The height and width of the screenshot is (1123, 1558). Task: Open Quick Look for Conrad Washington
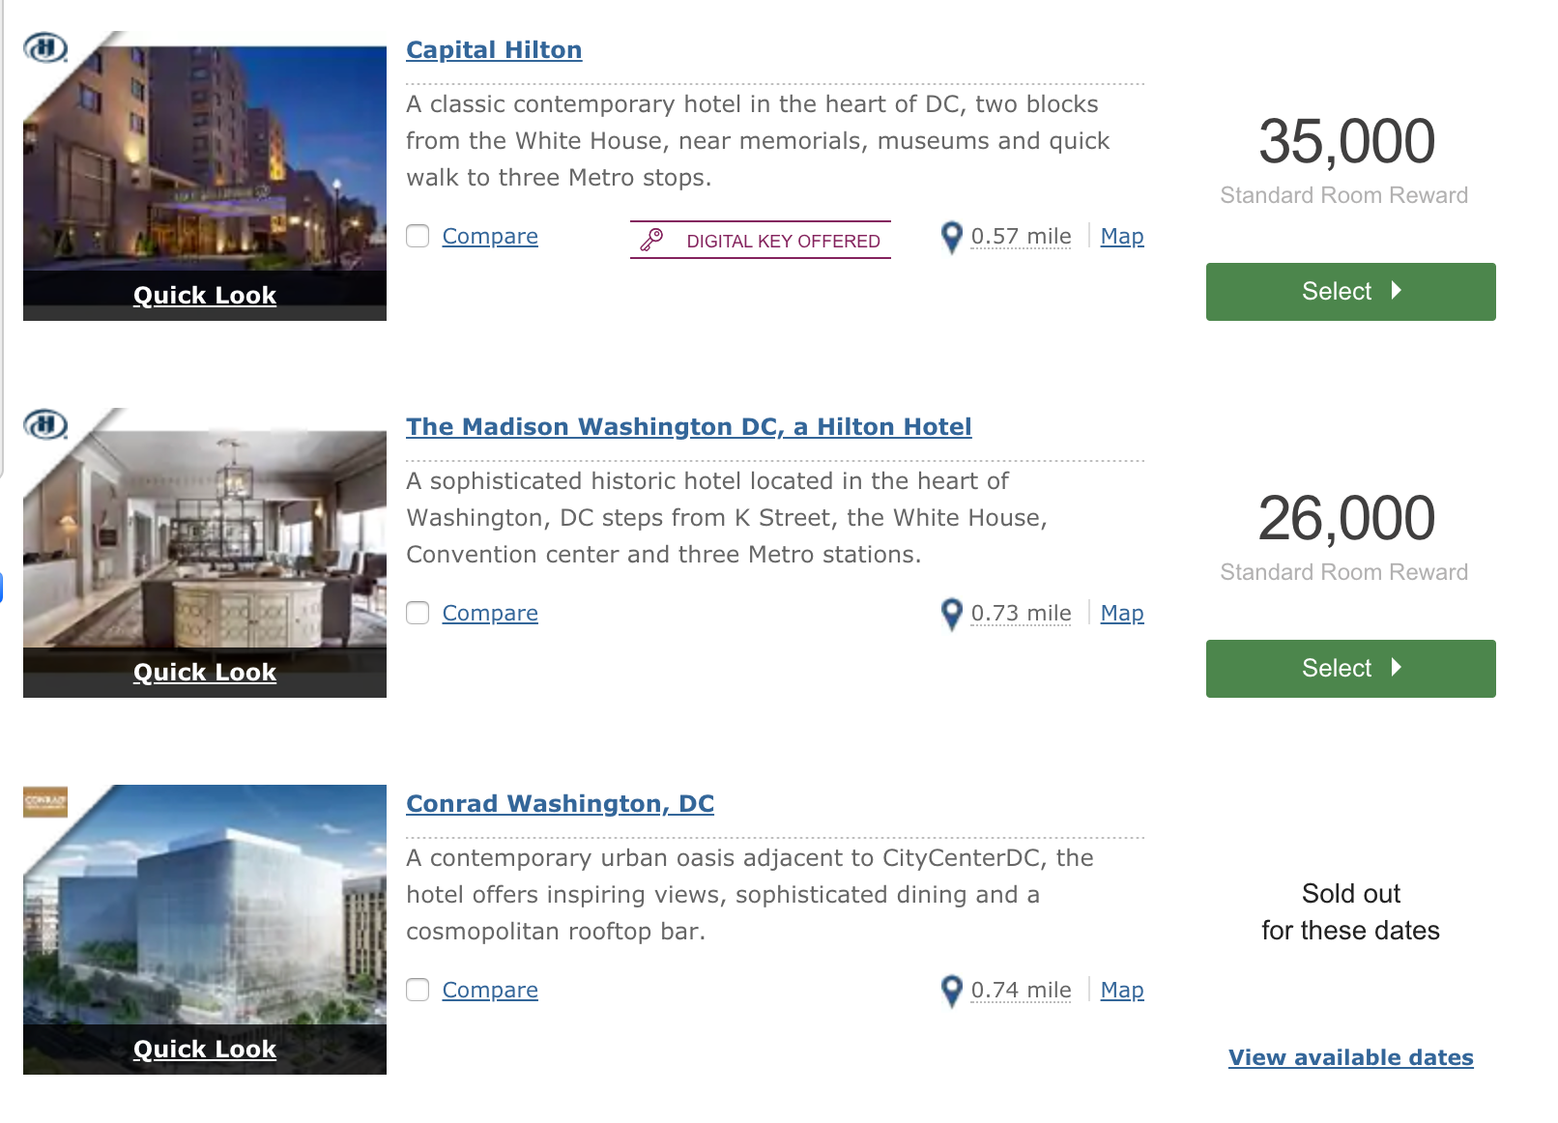coord(205,1049)
